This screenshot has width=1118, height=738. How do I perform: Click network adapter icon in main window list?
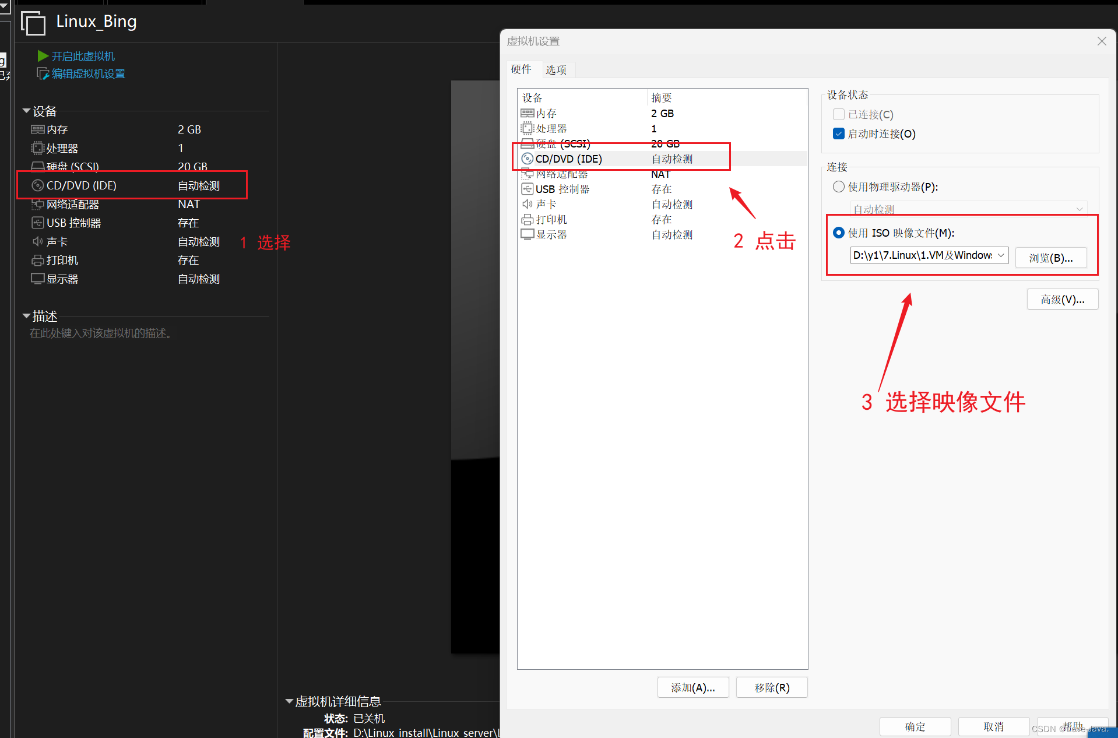click(38, 204)
